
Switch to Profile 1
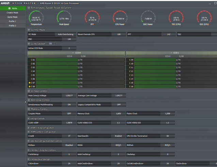click(x=13, y=21)
